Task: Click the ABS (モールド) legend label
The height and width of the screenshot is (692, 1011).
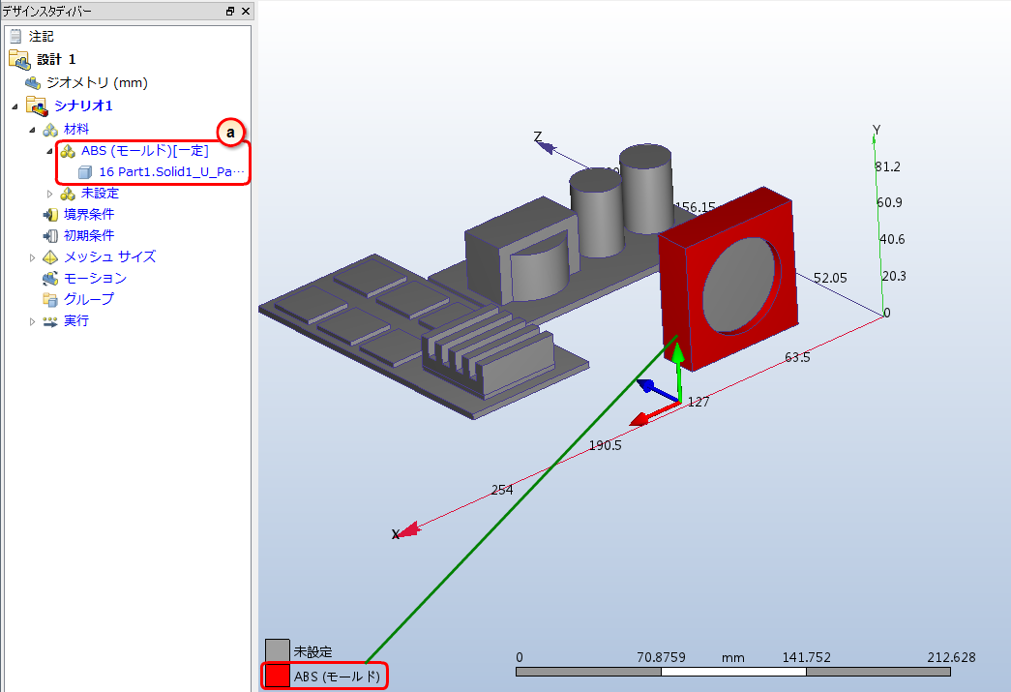Action: [338, 677]
